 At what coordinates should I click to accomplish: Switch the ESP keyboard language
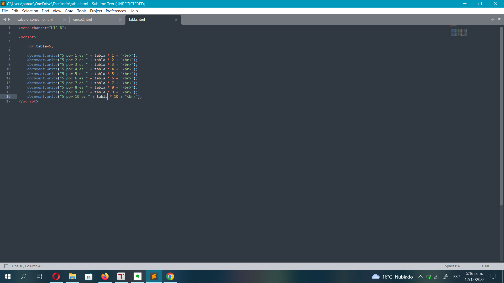click(x=456, y=277)
